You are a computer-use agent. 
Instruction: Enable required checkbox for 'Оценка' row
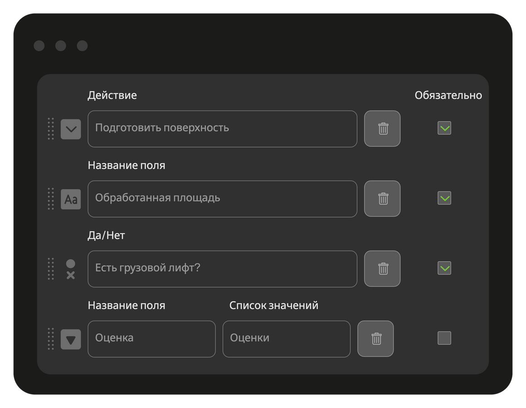click(444, 338)
